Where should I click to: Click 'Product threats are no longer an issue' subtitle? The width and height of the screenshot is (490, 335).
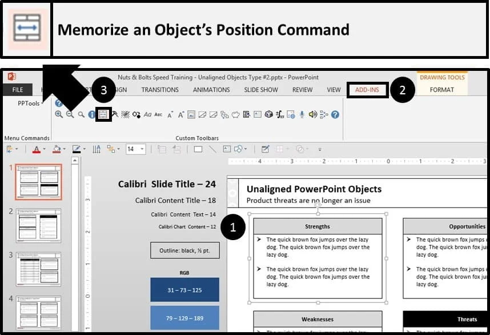click(x=308, y=201)
